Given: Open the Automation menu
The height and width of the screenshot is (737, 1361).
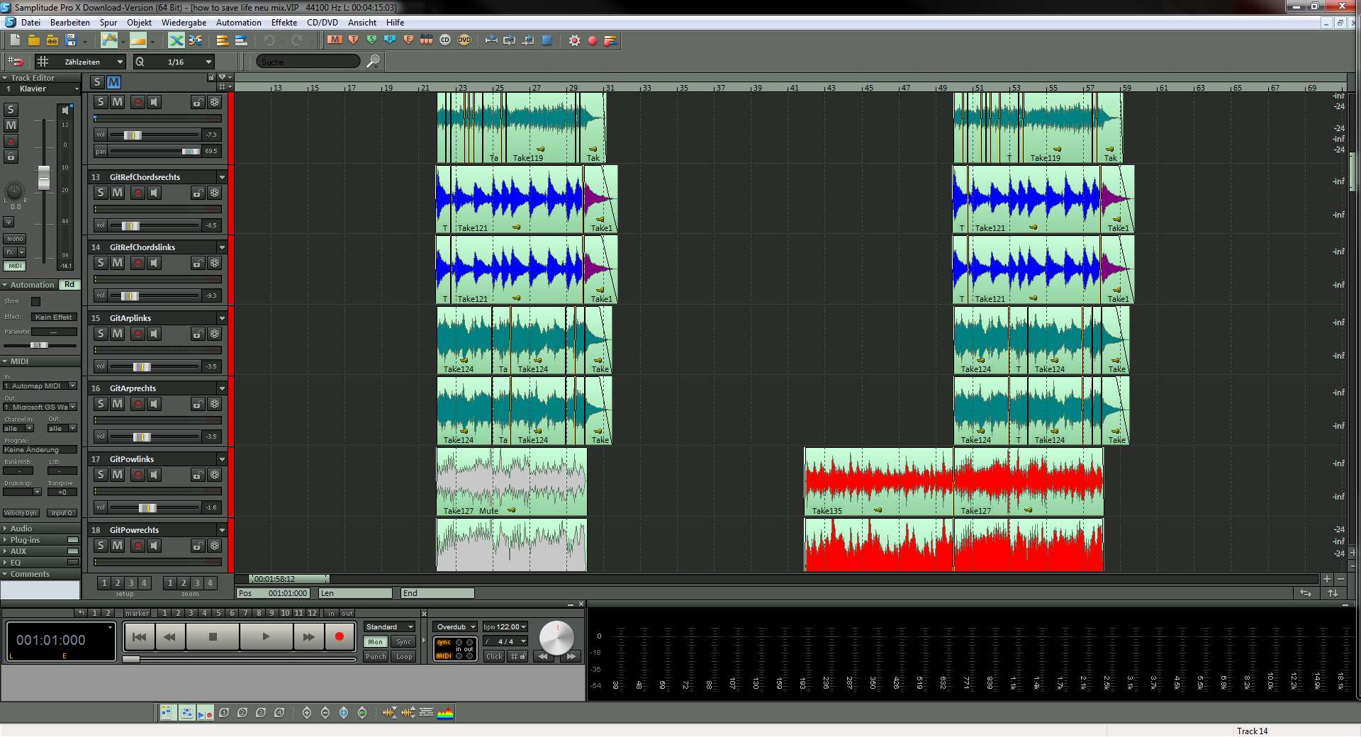Looking at the screenshot, I should [239, 22].
